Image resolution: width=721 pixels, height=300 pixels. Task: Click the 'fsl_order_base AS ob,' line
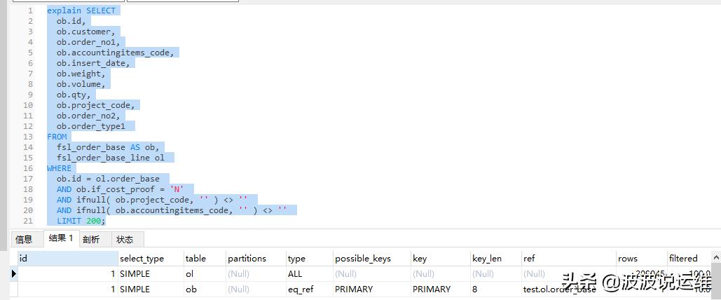(108, 147)
